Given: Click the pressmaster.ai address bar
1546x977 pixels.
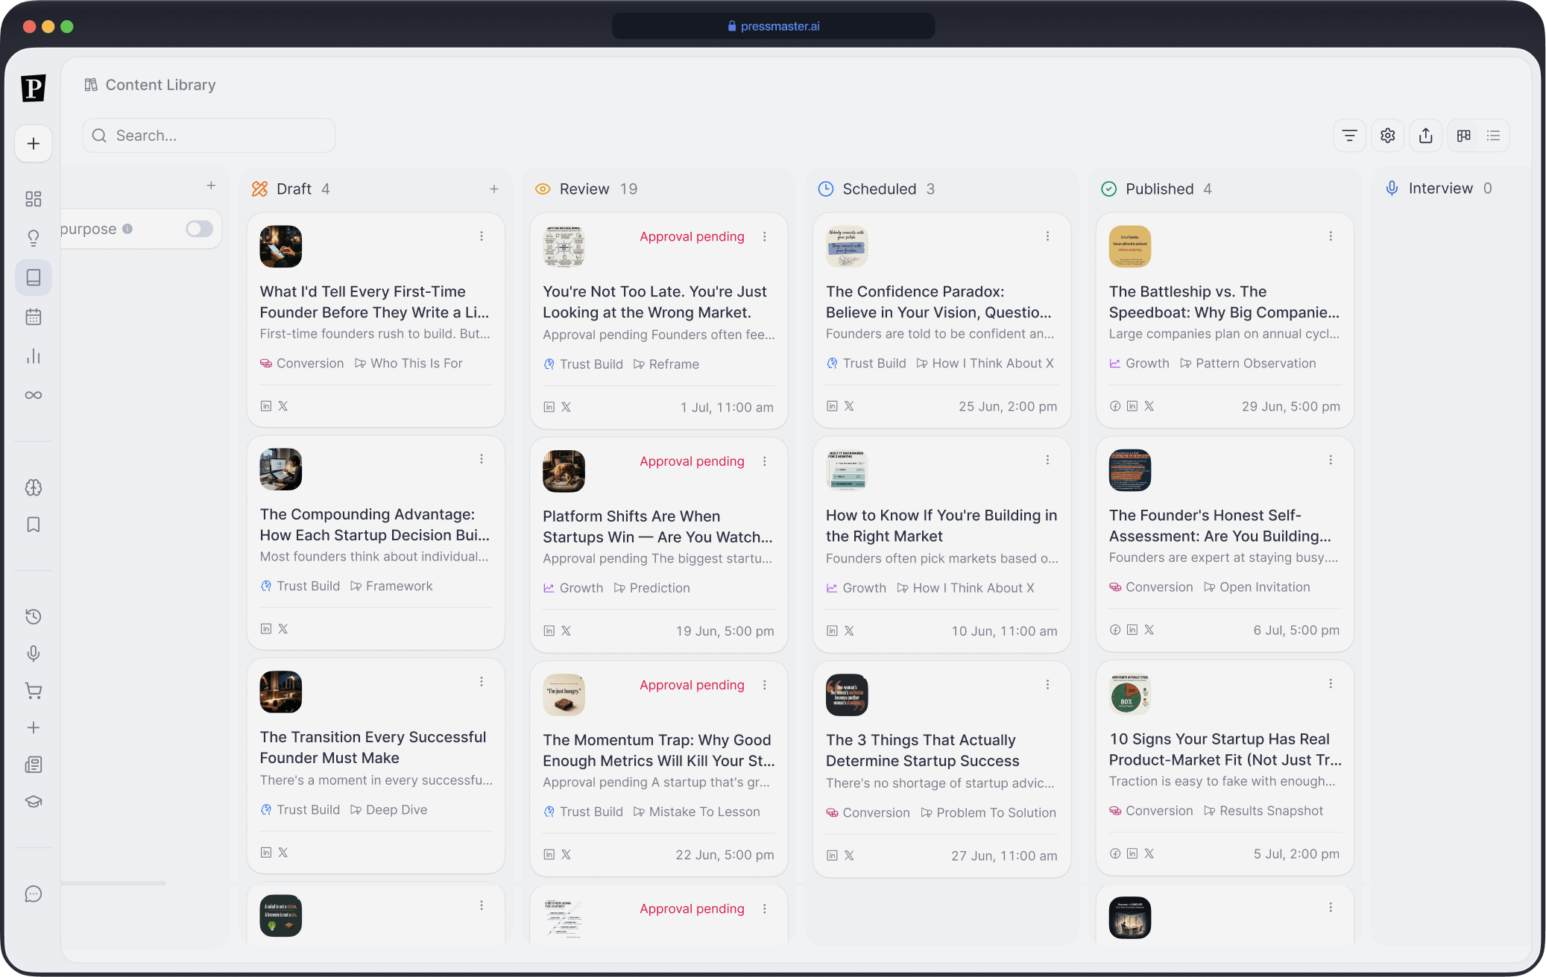Looking at the screenshot, I should [773, 26].
